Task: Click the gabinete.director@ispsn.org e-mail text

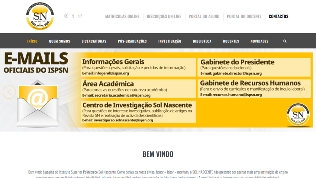Action: tap(237, 73)
